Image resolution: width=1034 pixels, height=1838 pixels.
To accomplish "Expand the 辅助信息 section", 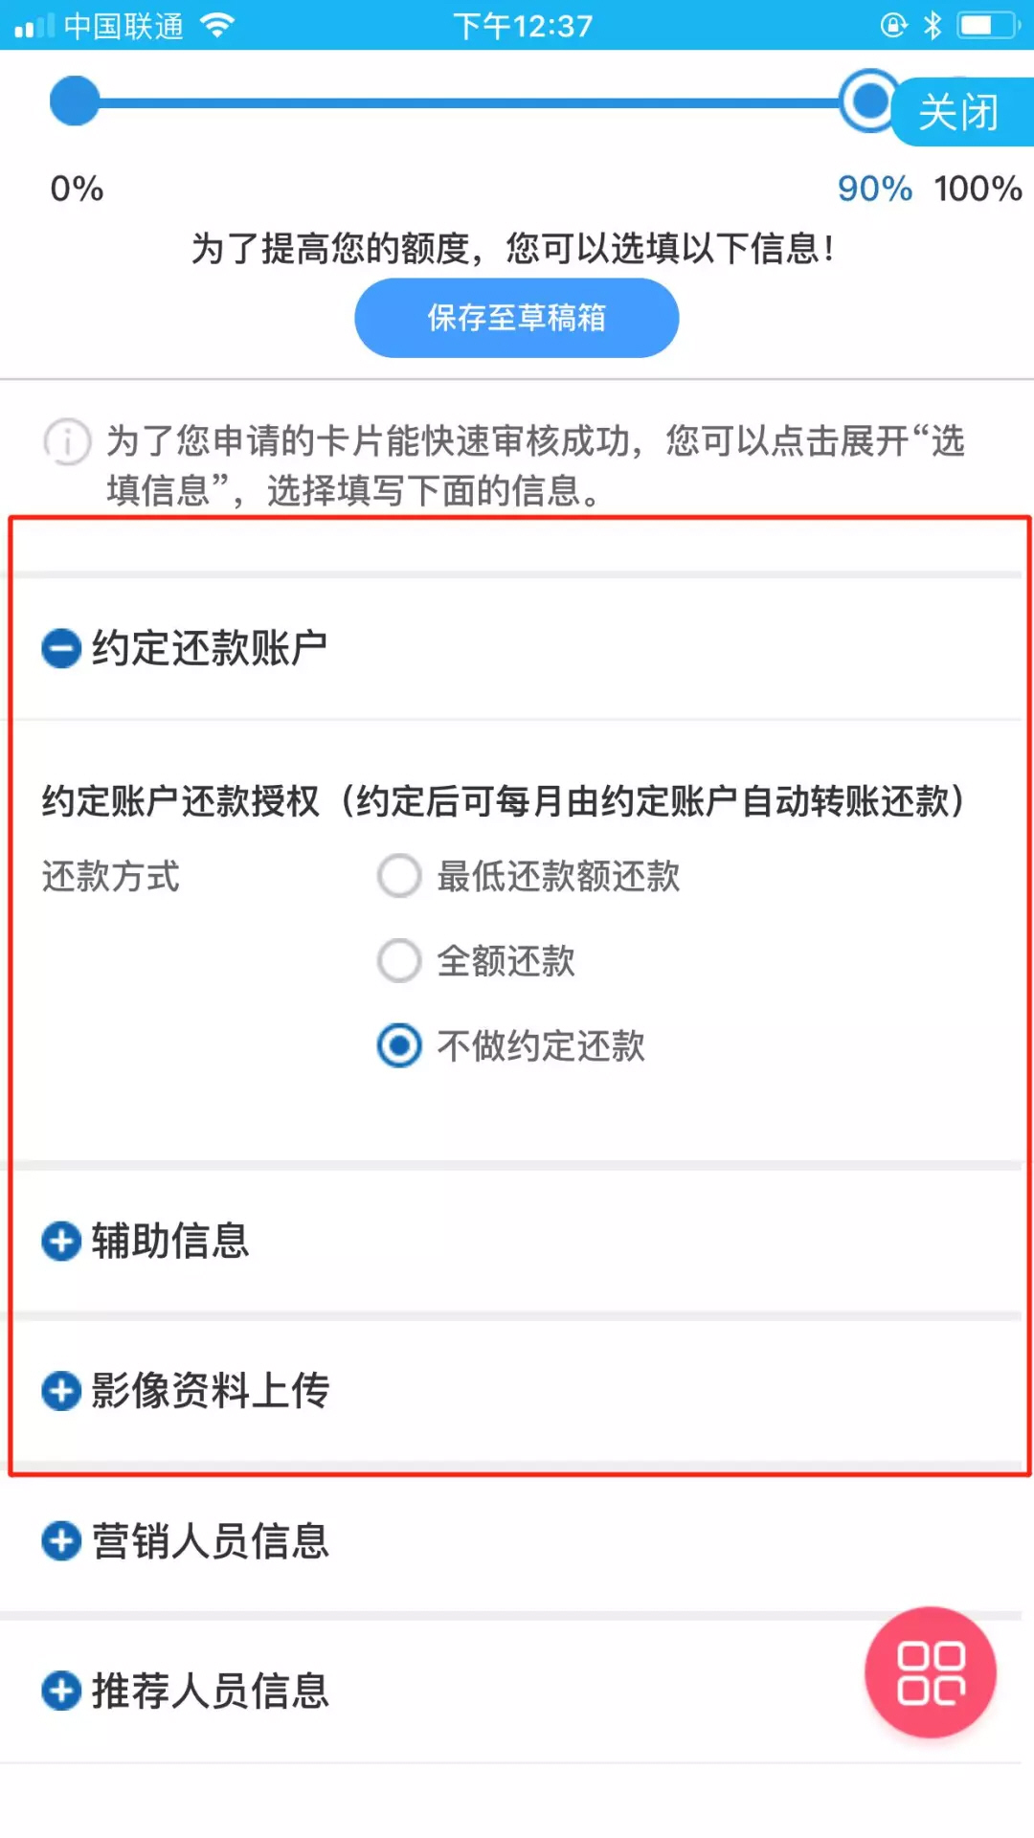I will (x=61, y=1242).
